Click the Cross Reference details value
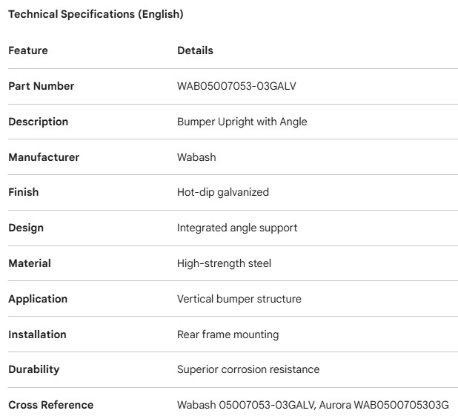Image resolution: width=458 pixels, height=419 pixels. tap(313, 405)
